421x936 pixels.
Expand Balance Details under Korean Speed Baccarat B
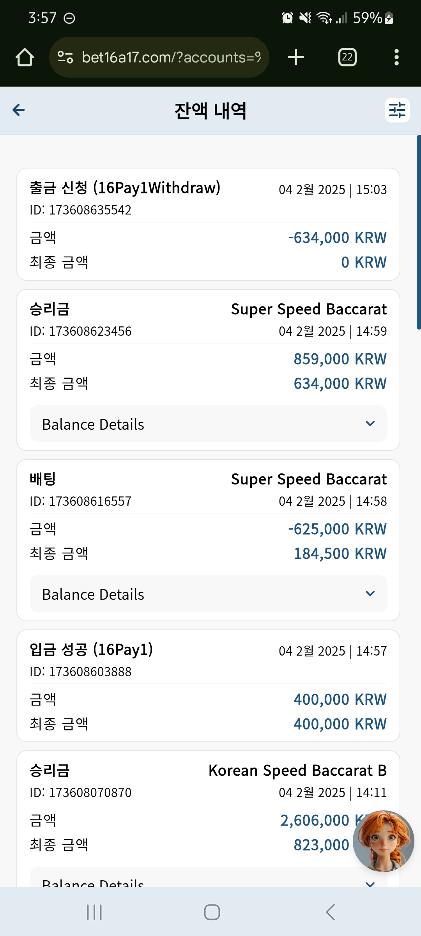[x=209, y=877]
